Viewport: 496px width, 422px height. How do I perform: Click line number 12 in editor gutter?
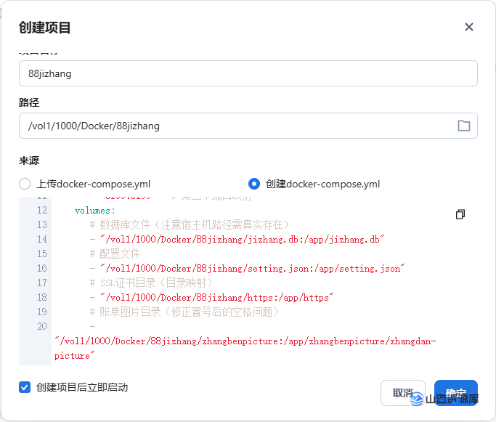click(41, 210)
